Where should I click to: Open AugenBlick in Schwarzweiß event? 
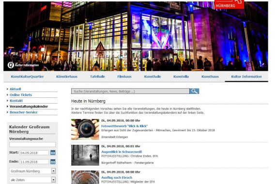122,152
